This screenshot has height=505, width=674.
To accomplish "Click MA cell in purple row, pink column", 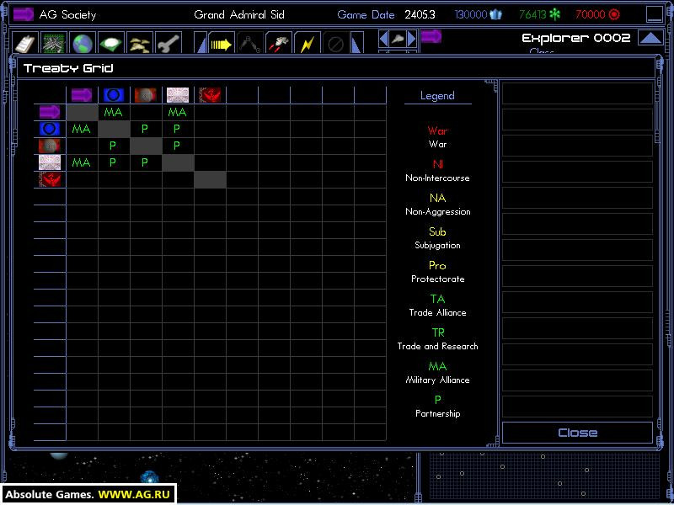I will (178, 113).
